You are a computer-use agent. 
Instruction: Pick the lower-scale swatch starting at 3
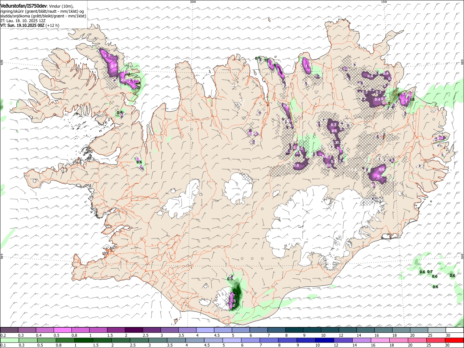click(158, 340)
